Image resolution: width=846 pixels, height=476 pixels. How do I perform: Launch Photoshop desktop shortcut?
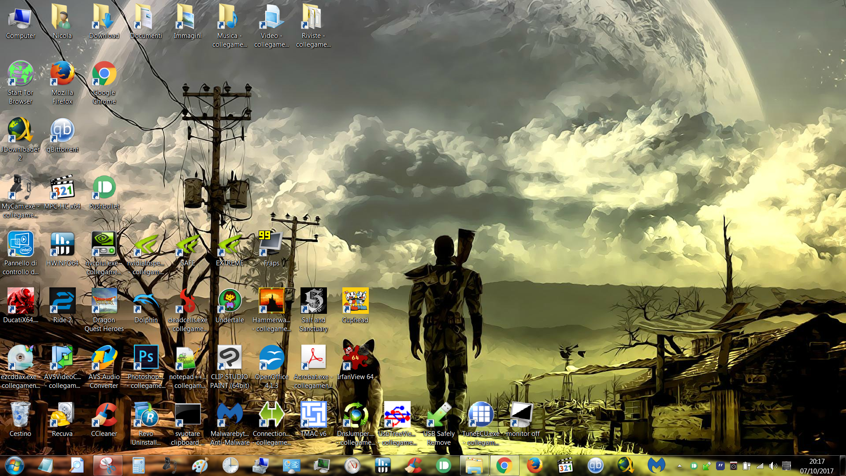pyautogui.click(x=146, y=367)
